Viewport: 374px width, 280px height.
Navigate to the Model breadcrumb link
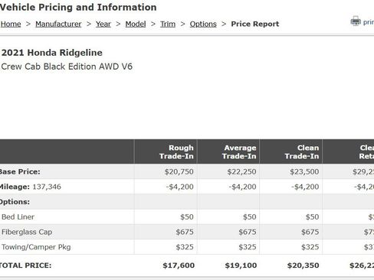click(x=136, y=24)
